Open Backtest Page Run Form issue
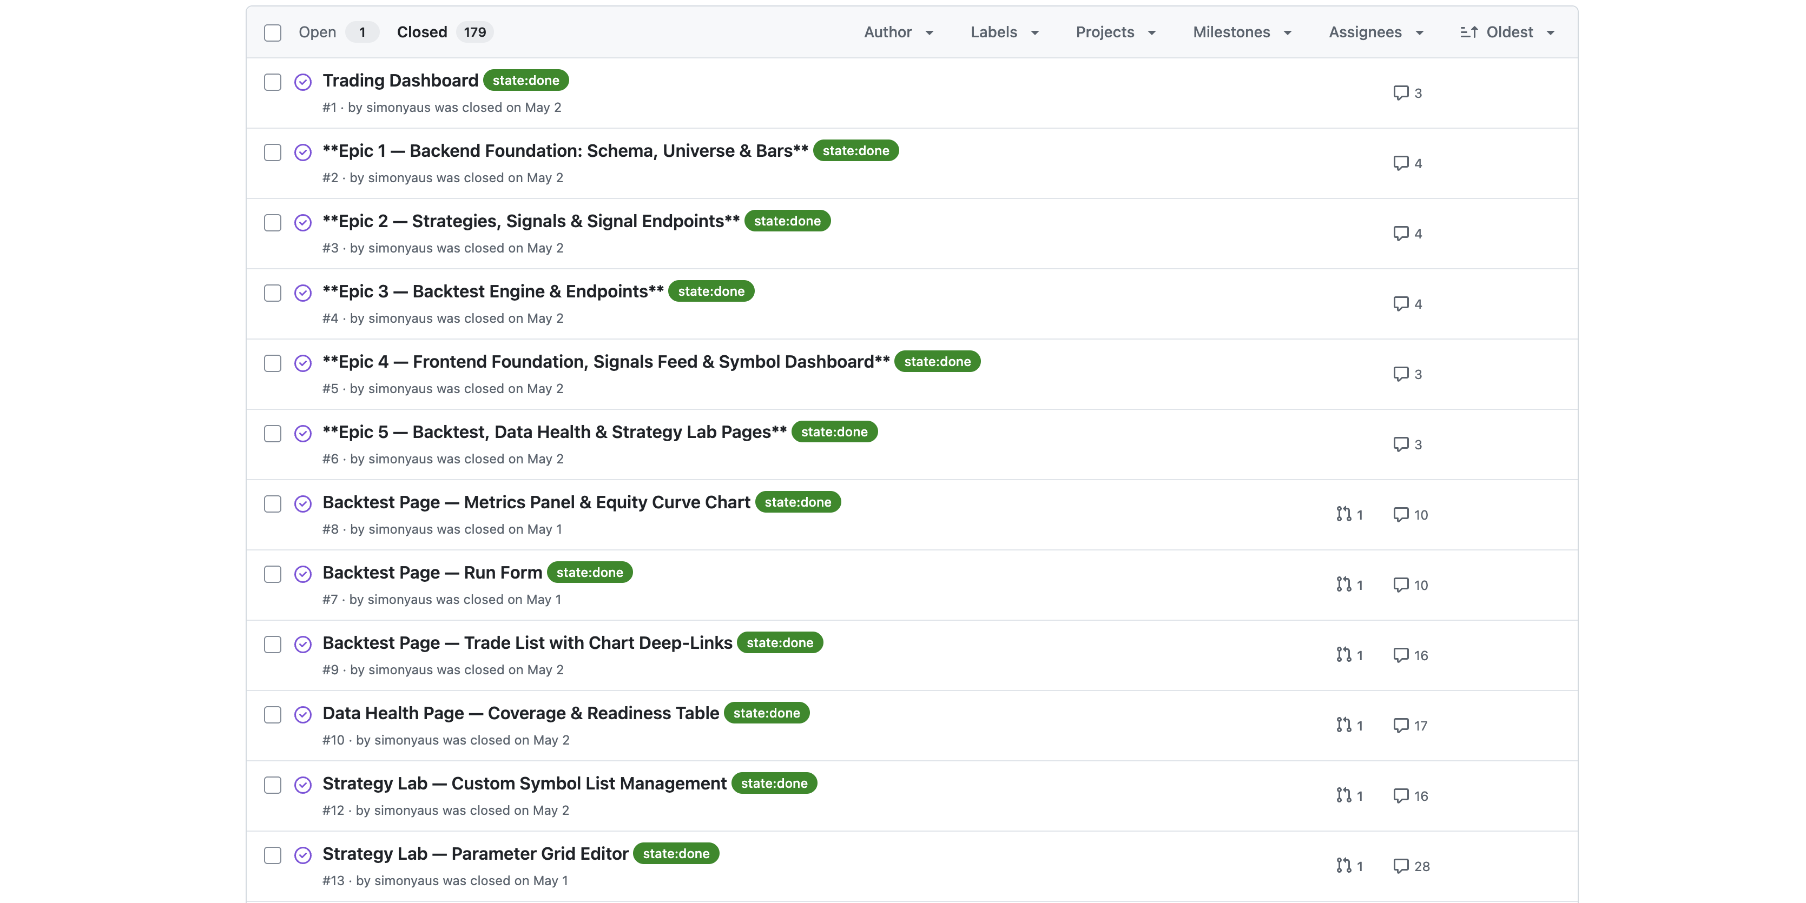Viewport: 1806px width, 903px height. pyautogui.click(x=432, y=572)
